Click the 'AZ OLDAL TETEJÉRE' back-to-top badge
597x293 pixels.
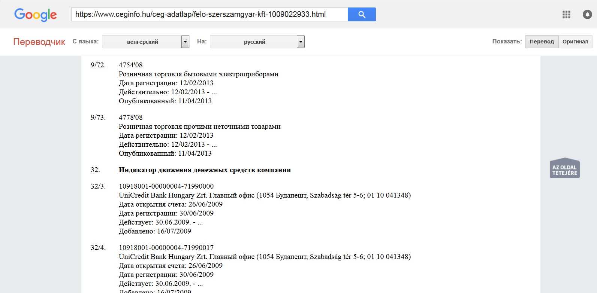point(564,168)
